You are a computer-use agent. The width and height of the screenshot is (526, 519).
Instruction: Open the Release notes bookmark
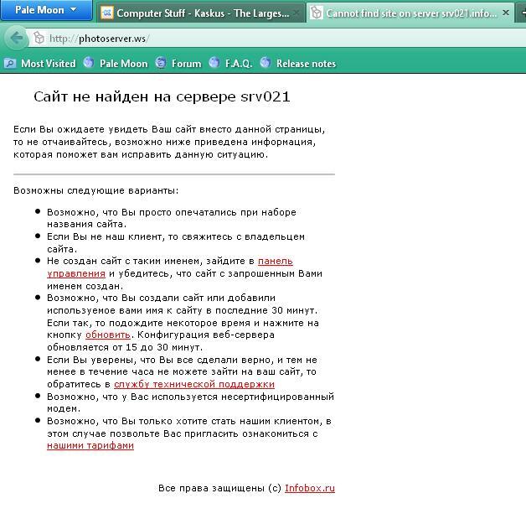coord(297,64)
